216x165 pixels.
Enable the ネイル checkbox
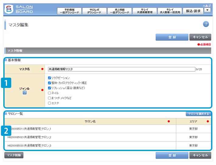[50, 93]
